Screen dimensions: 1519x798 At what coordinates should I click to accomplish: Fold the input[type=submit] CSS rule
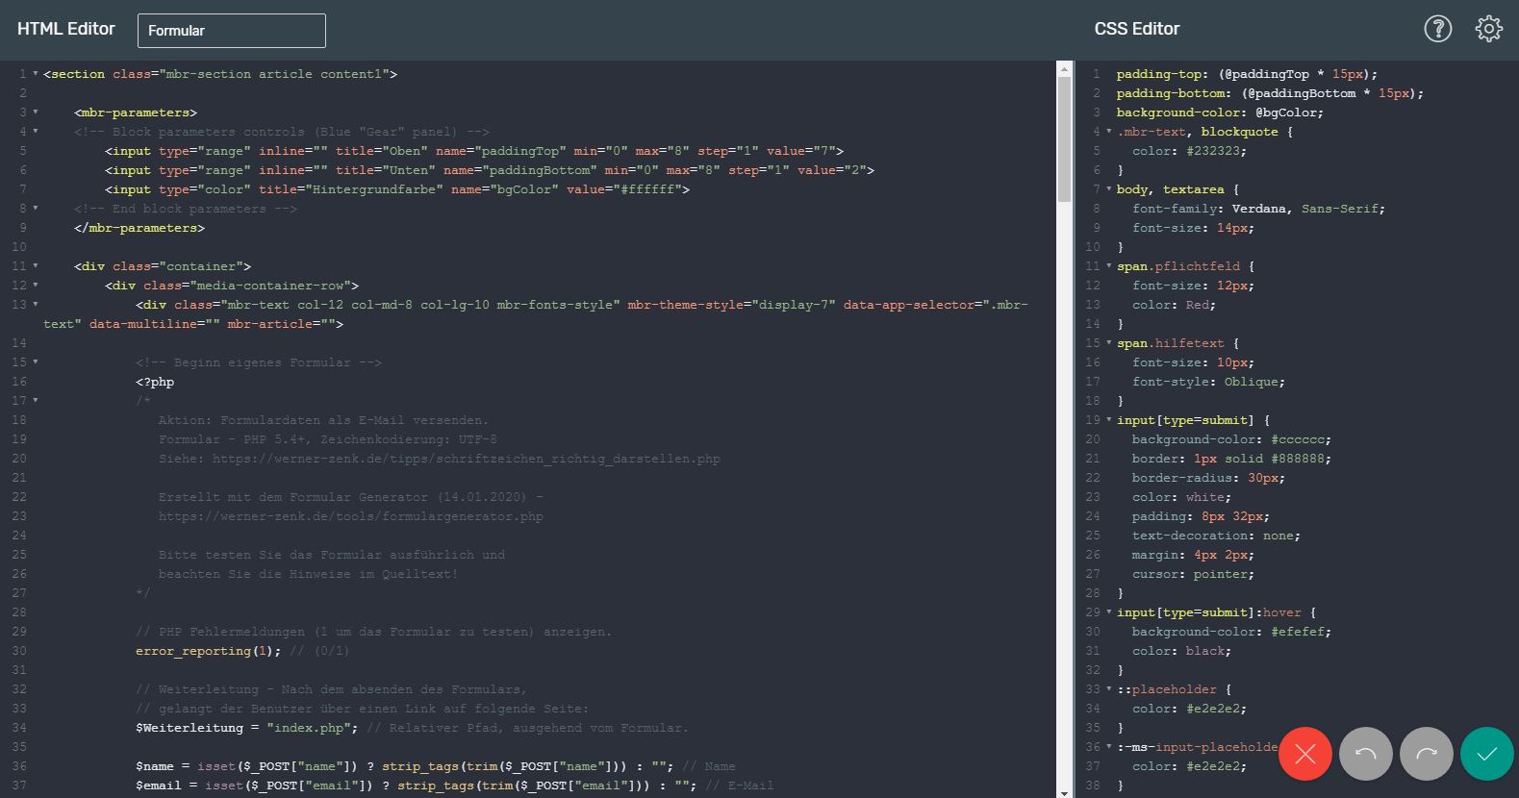(1108, 420)
